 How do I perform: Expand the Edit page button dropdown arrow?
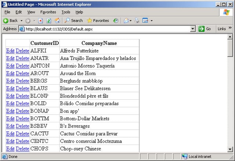[152, 20]
